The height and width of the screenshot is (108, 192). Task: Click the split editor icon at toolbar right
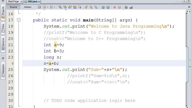189,7
